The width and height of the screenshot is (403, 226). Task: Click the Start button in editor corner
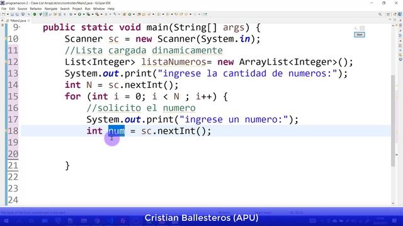360,35
